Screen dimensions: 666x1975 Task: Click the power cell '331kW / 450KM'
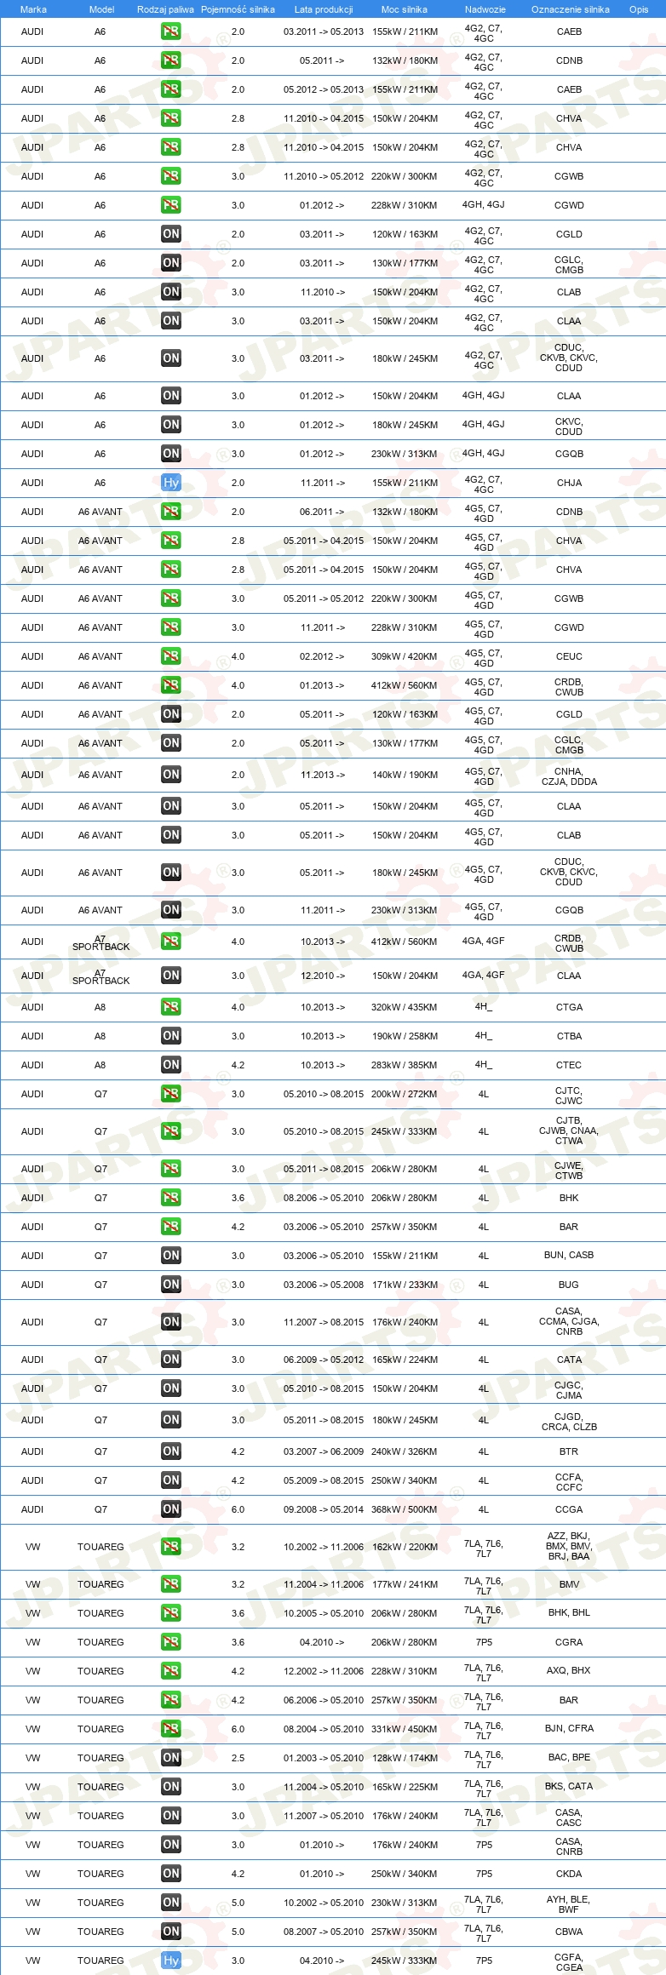pyautogui.click(x=405, y=1729)
